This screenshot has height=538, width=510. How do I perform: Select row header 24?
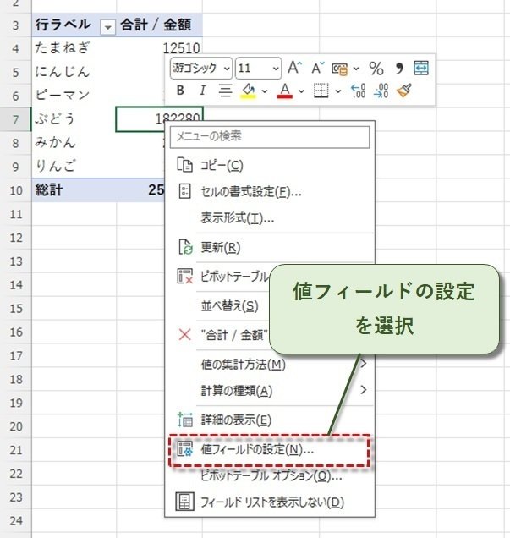16,521
